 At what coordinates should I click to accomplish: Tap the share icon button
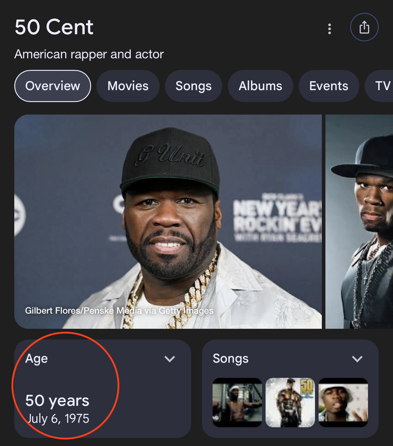point(364,27)
